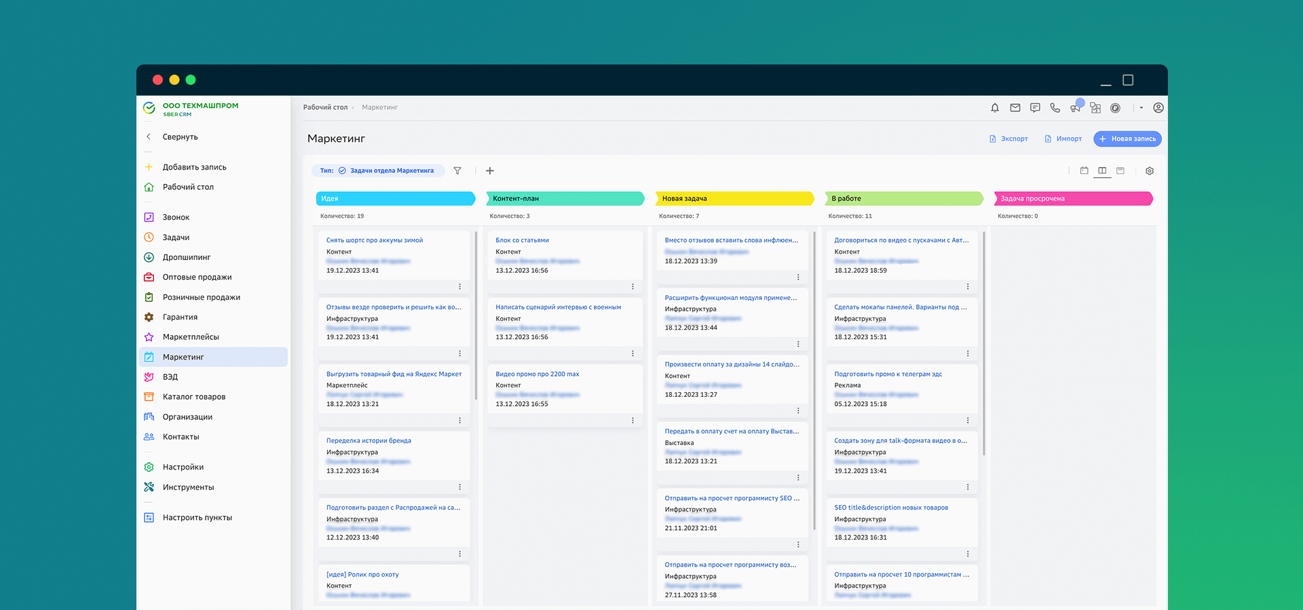Open card Переделка истории бренда
This screenshot has width=1303, height=610.
tap(369, 441)
